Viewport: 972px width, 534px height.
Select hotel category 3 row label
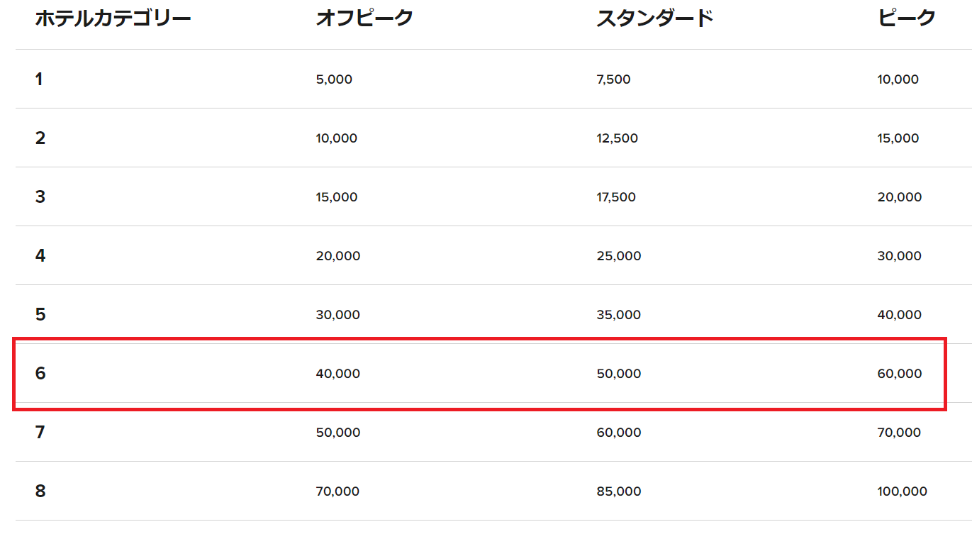[40, 197]
